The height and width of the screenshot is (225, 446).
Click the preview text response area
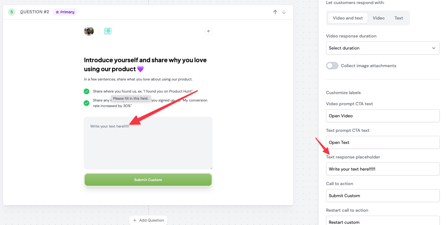[x=148, y=143]
